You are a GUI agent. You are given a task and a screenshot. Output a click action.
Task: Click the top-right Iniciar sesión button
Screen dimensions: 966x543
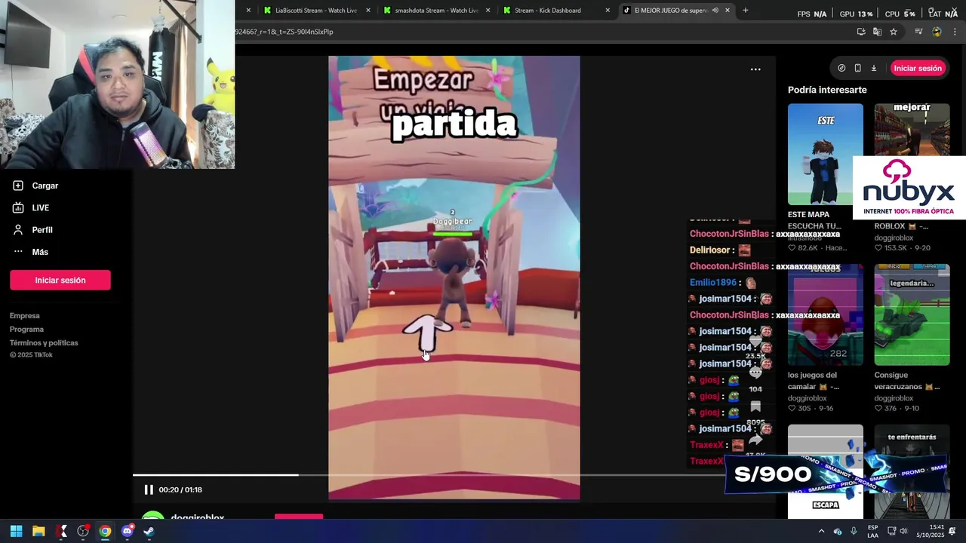point(918,68)
